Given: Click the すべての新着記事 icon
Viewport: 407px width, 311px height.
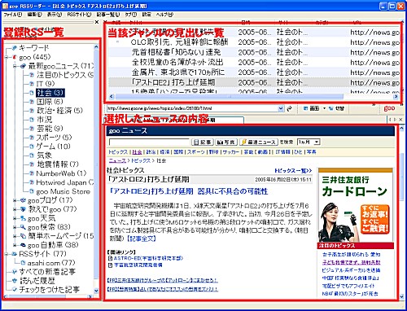Looking at the screenshot, I should point(15,272).
